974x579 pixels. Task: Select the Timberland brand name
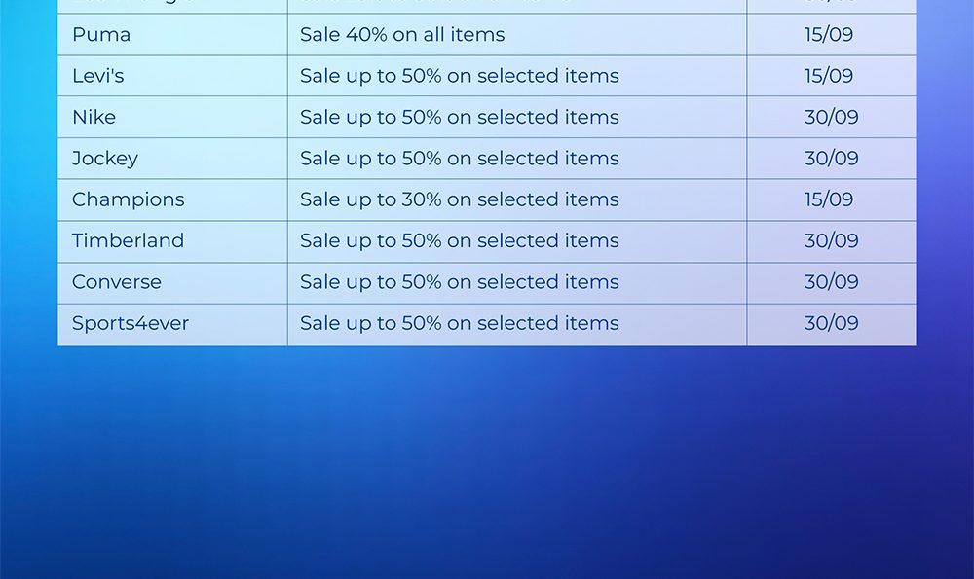point(128,240)
